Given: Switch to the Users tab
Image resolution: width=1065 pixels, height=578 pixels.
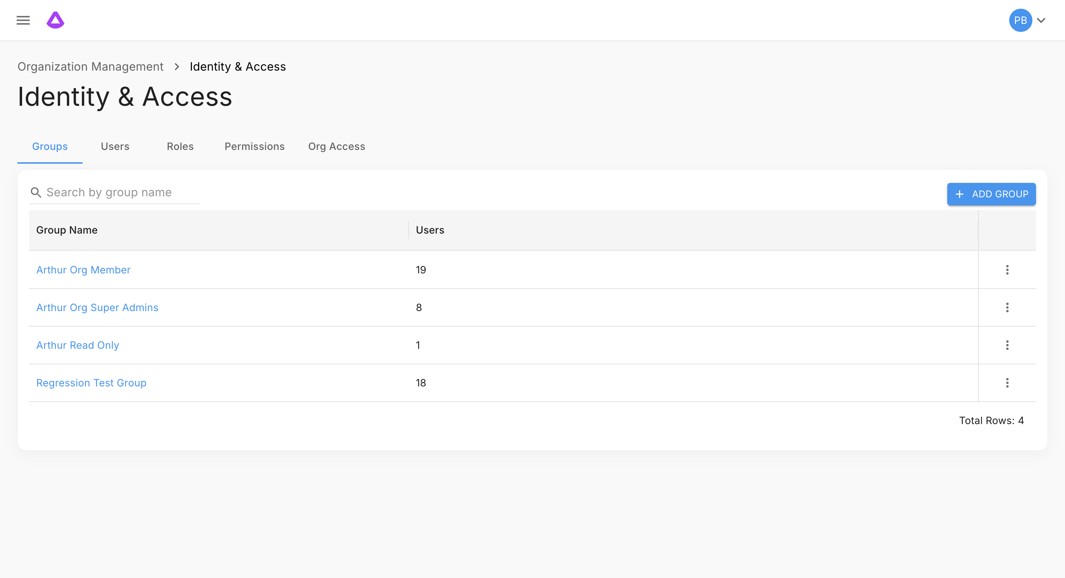Looking at the screenshot, I should coord(115,146).
